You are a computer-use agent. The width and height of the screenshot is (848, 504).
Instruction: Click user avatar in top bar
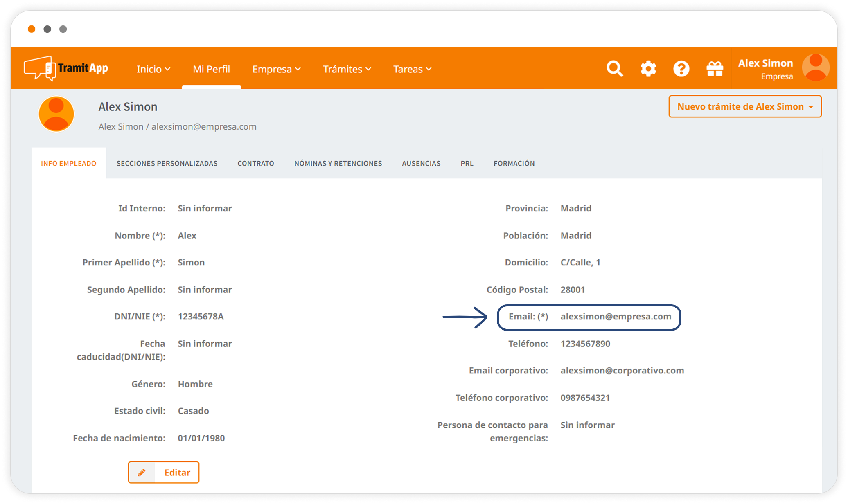(x=815, y=68)
